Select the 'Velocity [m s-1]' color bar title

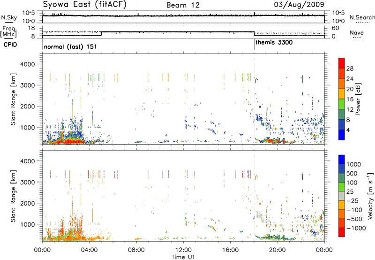pos(370,196)
